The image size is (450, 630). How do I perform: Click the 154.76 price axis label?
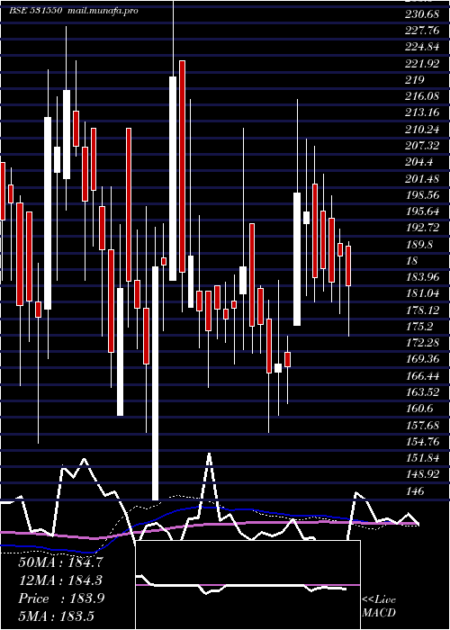coord(422,441)
